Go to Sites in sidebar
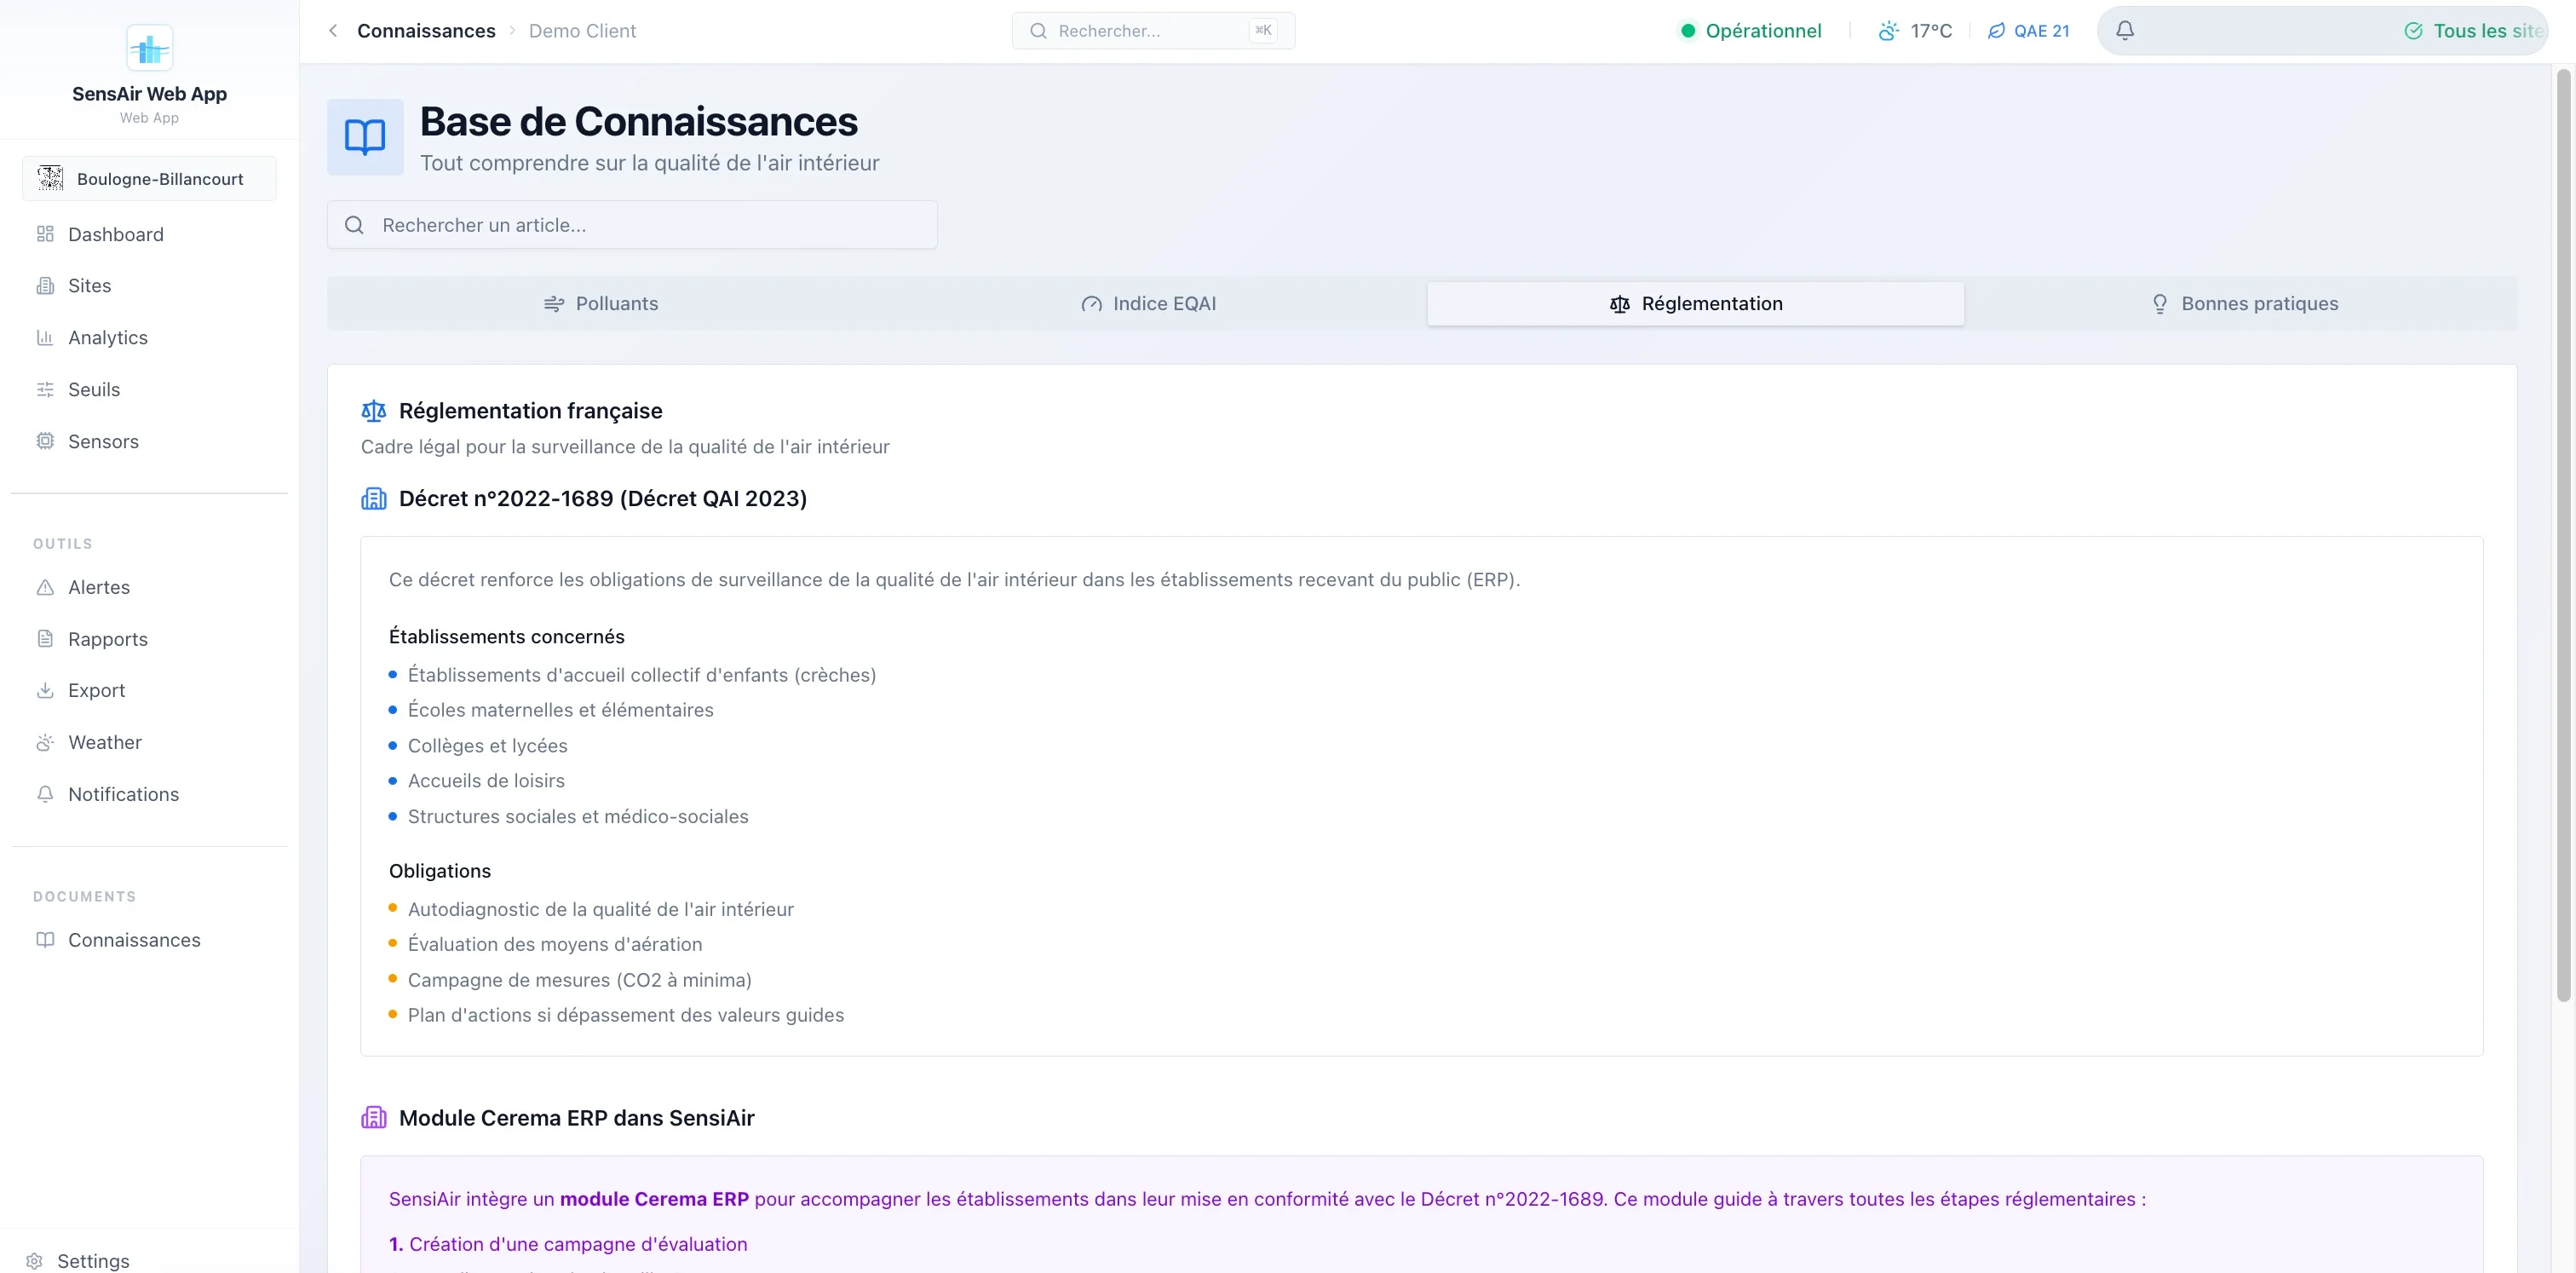 149,286
